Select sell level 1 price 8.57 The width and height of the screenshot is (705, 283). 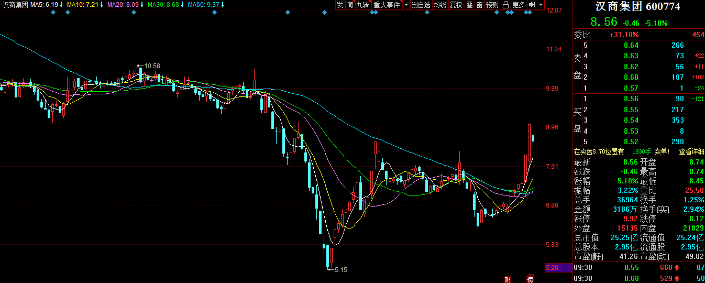click(x=631, y=88)
